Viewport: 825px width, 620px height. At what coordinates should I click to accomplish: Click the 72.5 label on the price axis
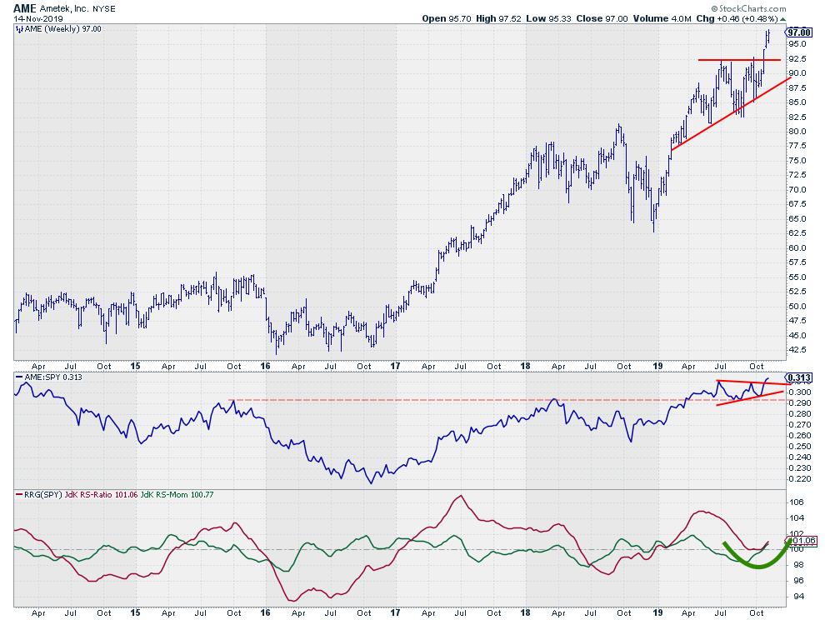click(x=797, y=175)
